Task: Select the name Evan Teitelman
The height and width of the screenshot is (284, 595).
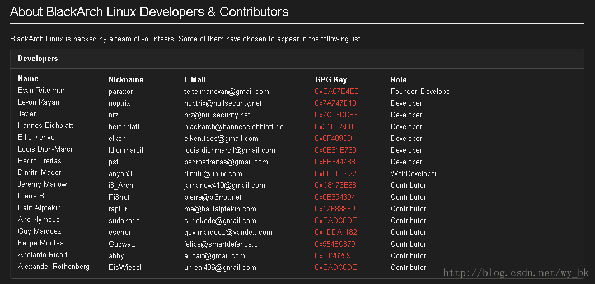Action: (x=42, y=90)
